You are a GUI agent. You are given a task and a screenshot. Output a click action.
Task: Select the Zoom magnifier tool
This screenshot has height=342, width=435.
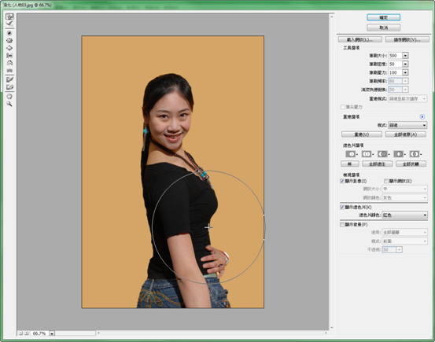pyautogui.click(x=9, y=104)
